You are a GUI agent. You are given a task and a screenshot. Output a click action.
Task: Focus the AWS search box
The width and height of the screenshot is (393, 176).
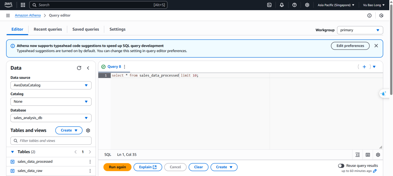[x=98, y=5]
